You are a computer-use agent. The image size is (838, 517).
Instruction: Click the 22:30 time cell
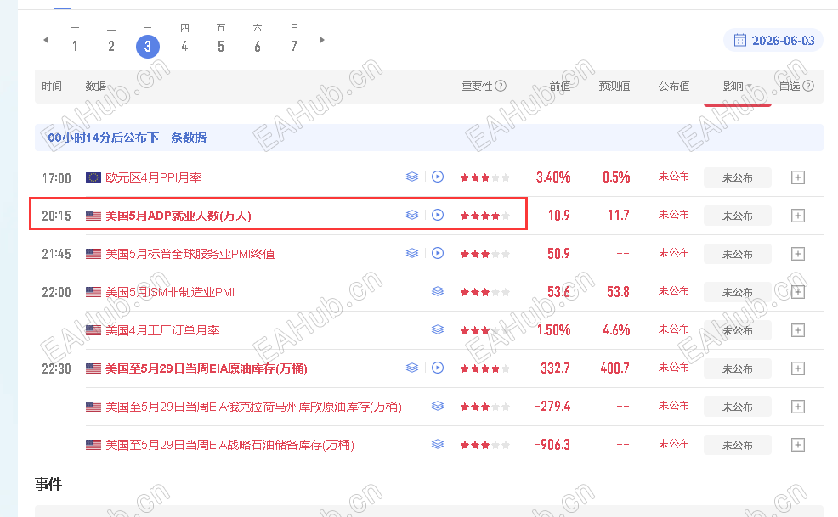tap(56, 368)
